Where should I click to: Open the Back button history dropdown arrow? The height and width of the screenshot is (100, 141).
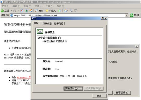pyautogui.click(x=11, y=11)
